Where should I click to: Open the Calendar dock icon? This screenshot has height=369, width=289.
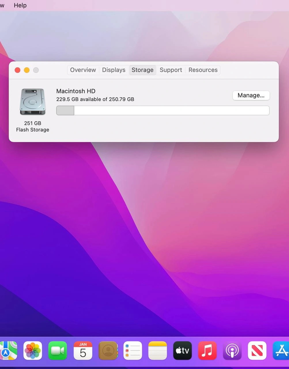pyautogui.click(x=83, y=351)
